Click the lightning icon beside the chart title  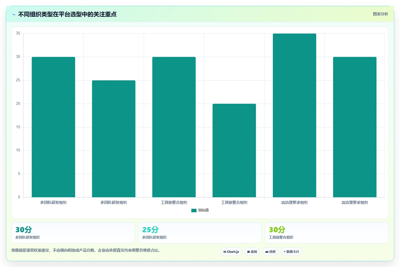[14, 14]
